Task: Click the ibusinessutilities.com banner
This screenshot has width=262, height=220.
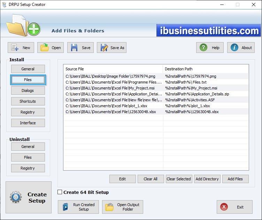Action: (209, 30)
